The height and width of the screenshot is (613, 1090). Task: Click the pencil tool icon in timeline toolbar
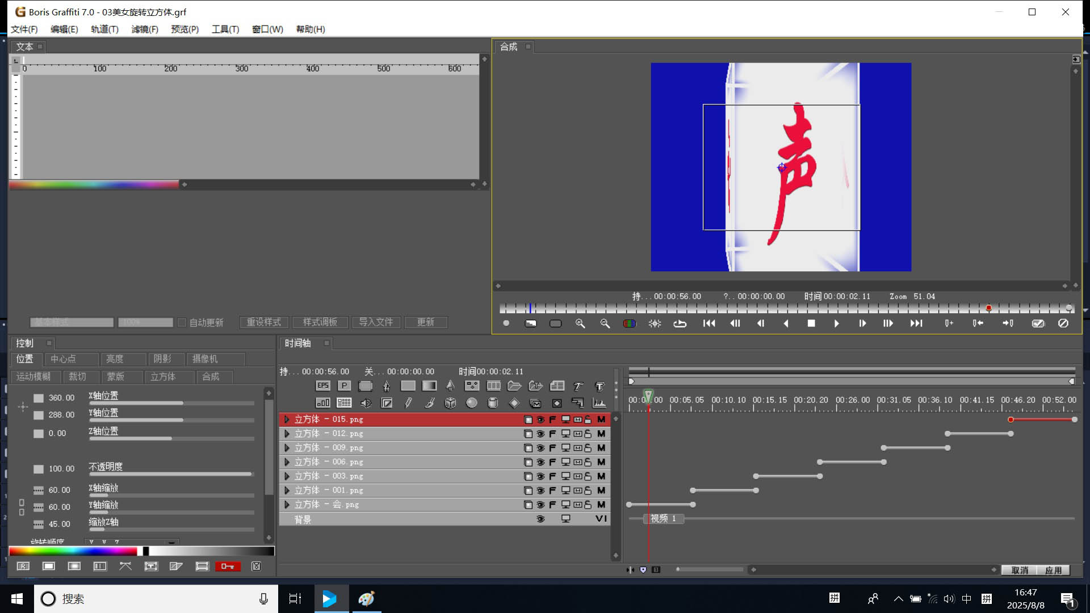408,403
